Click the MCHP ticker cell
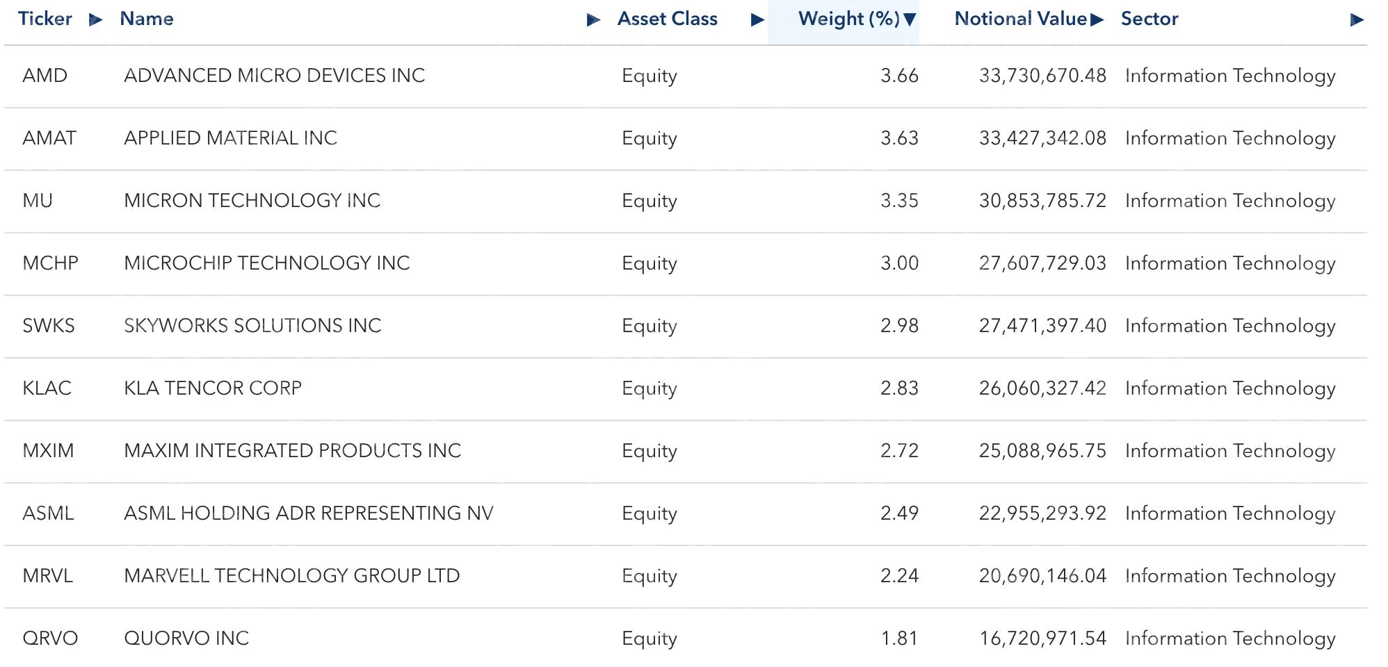 point(50,263)
